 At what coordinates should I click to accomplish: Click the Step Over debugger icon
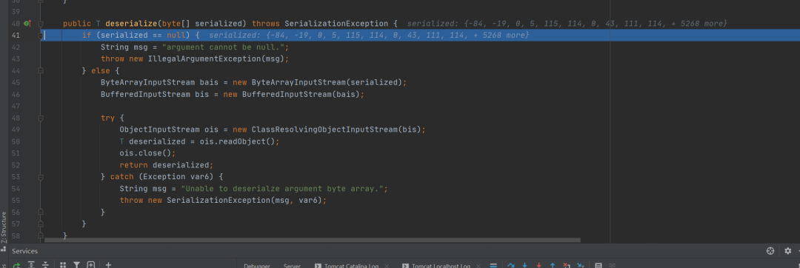[x=510, y=266]
